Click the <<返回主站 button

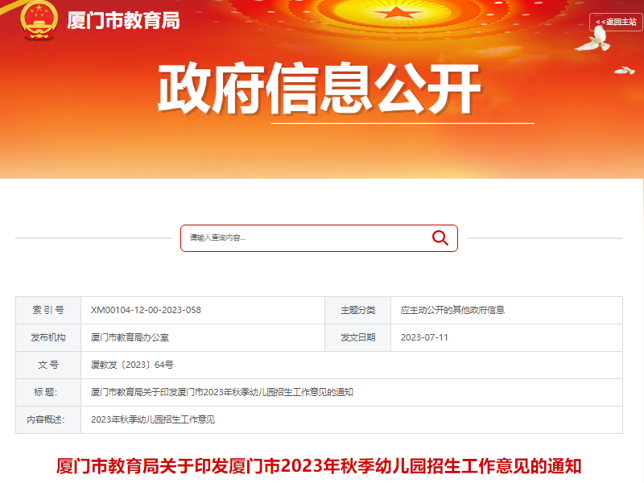pyautogui.click(x=616, y=22)
